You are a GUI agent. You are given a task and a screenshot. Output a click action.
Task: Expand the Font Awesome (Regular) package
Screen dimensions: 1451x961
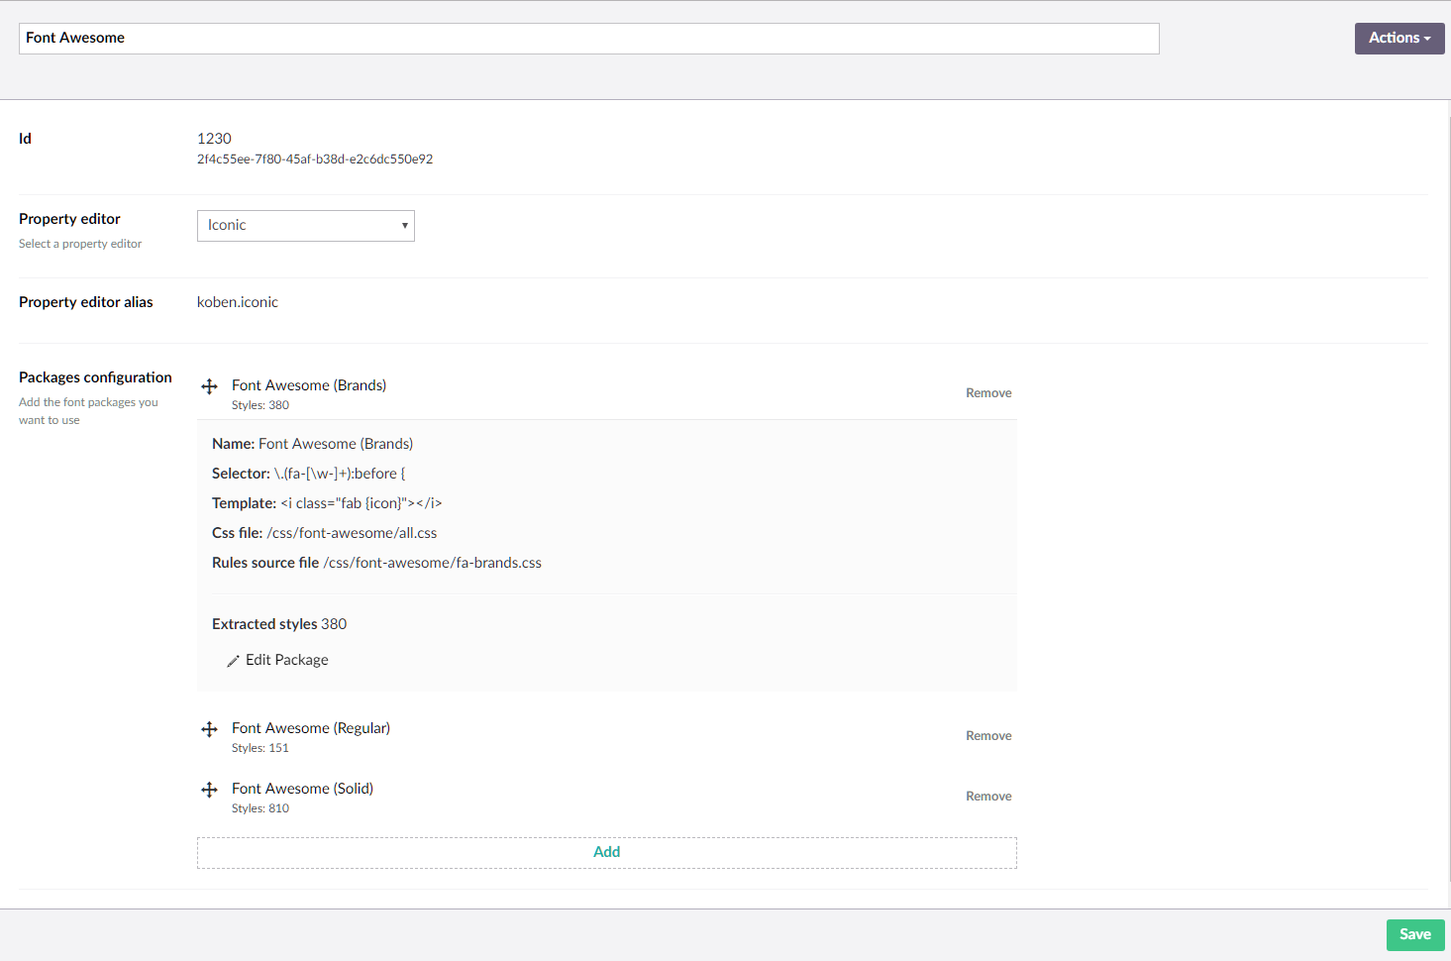311,728
